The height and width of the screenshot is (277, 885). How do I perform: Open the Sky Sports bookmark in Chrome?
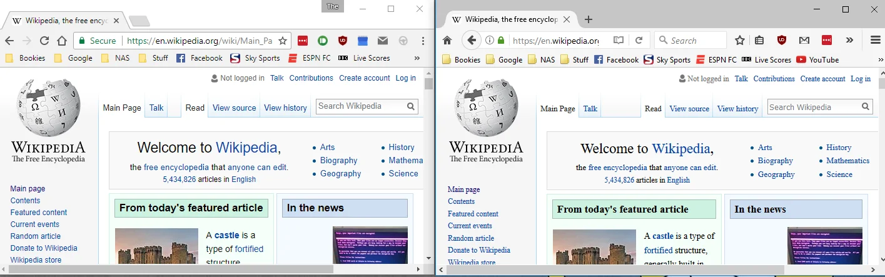click(255, 58)
